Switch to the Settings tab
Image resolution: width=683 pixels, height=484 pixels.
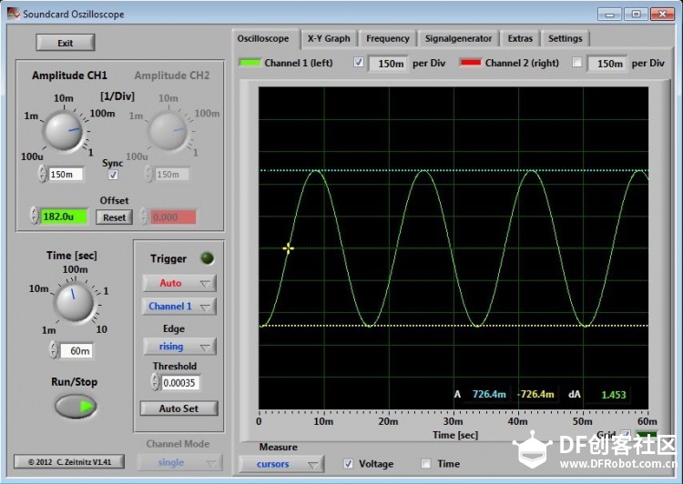565,39
